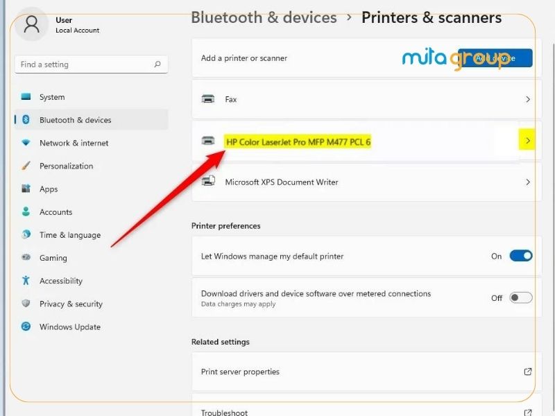Click the external link icon for Print server properties
Image resolution: width=555 pixels, height=416 pixels.
[x=528, y=372]
